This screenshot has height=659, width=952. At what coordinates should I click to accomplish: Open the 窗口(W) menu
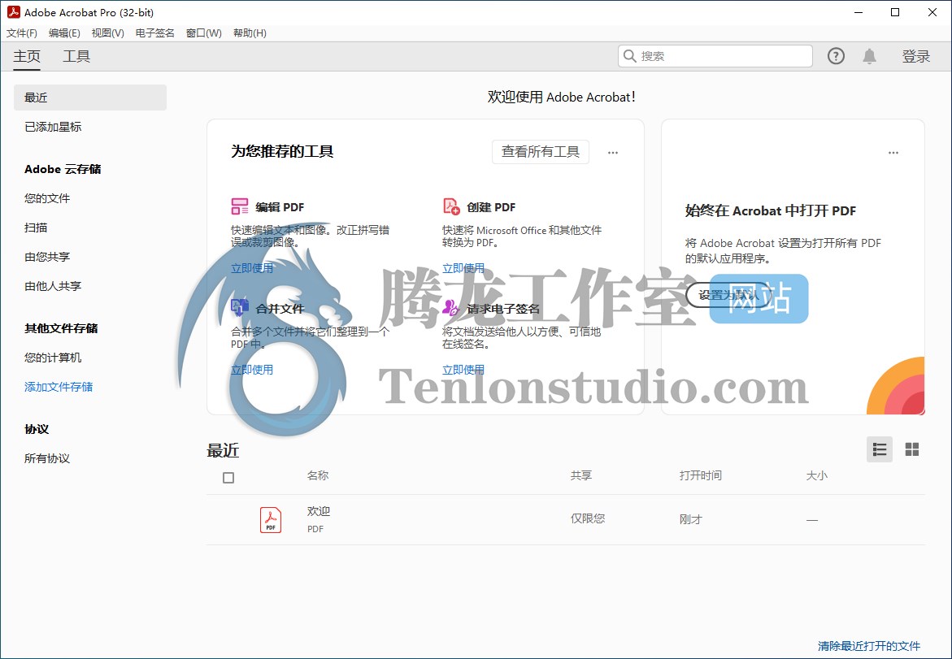[204, 33]
